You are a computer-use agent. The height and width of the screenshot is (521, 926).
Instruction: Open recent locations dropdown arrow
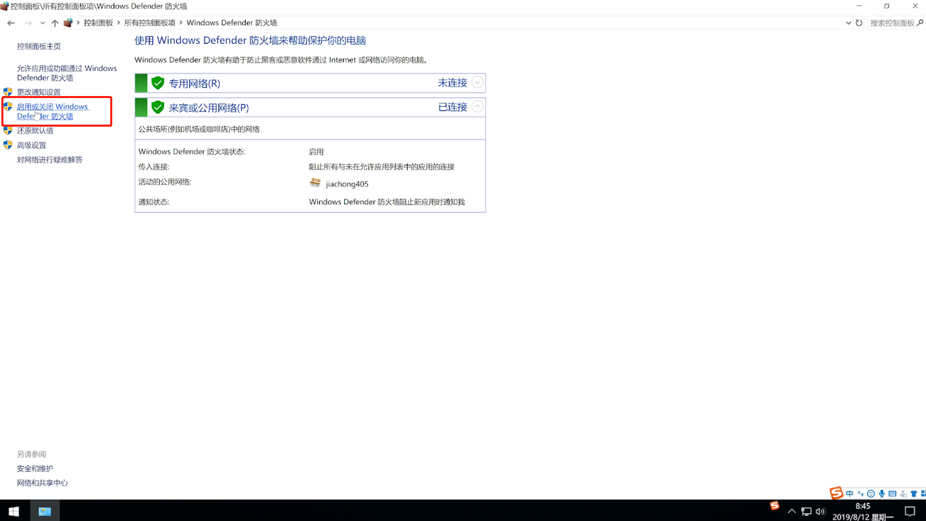tap(42, 23)
